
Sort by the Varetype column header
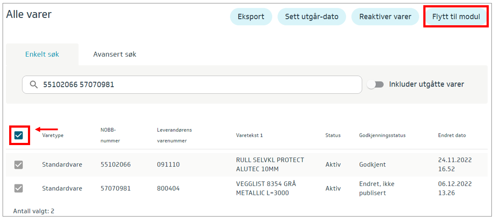(x=53, y=135)
